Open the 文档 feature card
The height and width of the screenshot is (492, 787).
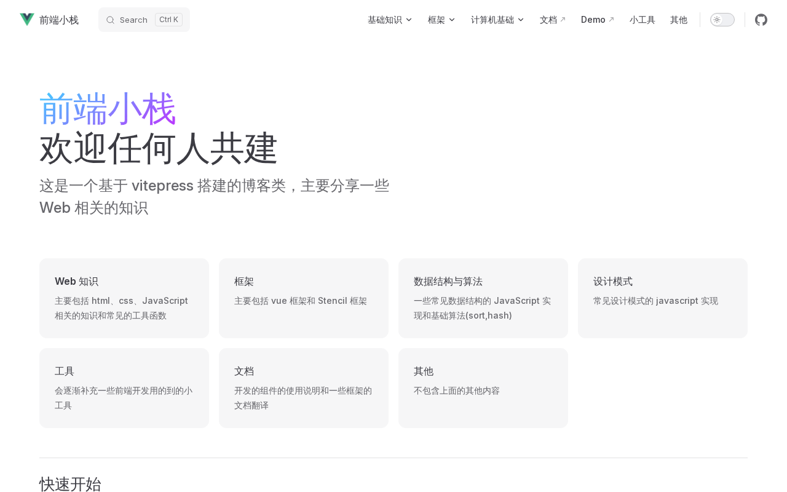point(304,388)
